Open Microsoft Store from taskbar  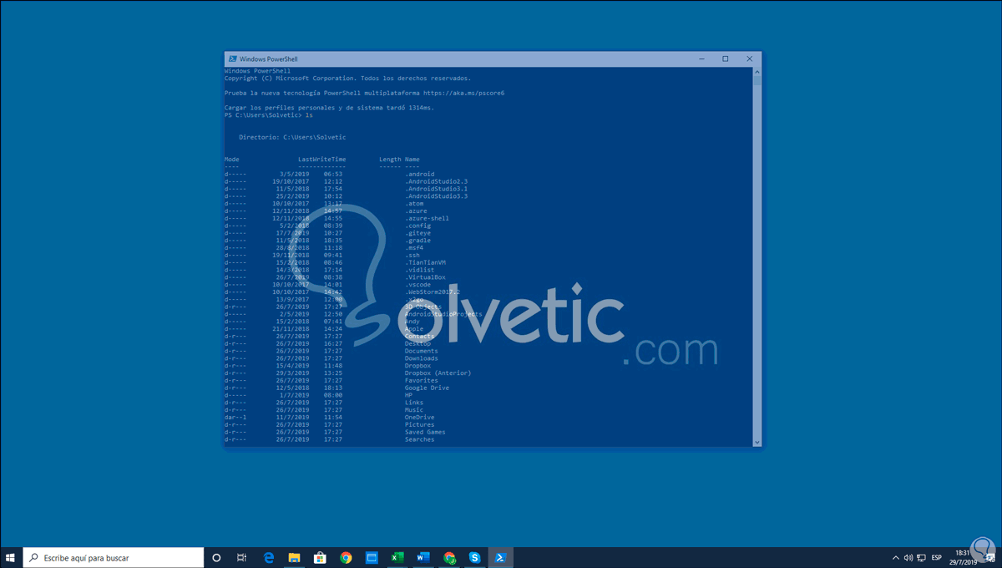point(320,557)
